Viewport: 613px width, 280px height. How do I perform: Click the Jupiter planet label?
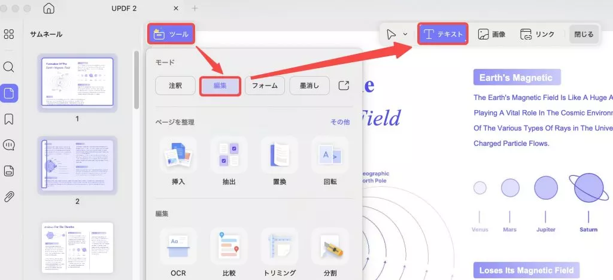click(546, 230)
